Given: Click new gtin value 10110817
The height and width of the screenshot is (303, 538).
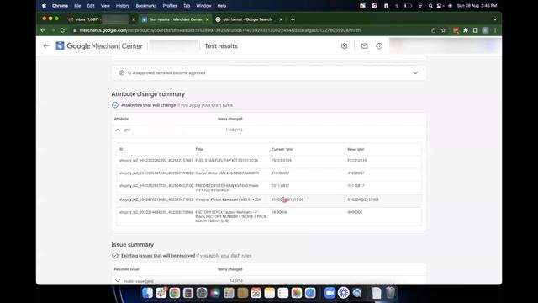Looking at the screenshot, I should (x=356, y=186).
